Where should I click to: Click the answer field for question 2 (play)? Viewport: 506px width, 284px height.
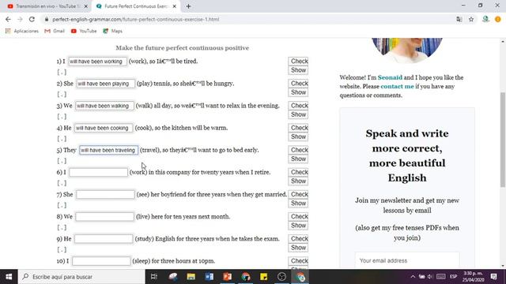[x=105, y=84]
